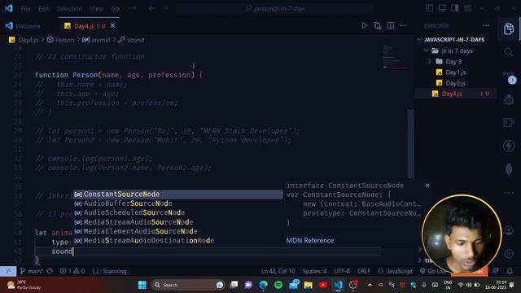Open the animal breadcrumb dropdown
The height and width of the screenshot is (293, 521).
pos(96,40)
